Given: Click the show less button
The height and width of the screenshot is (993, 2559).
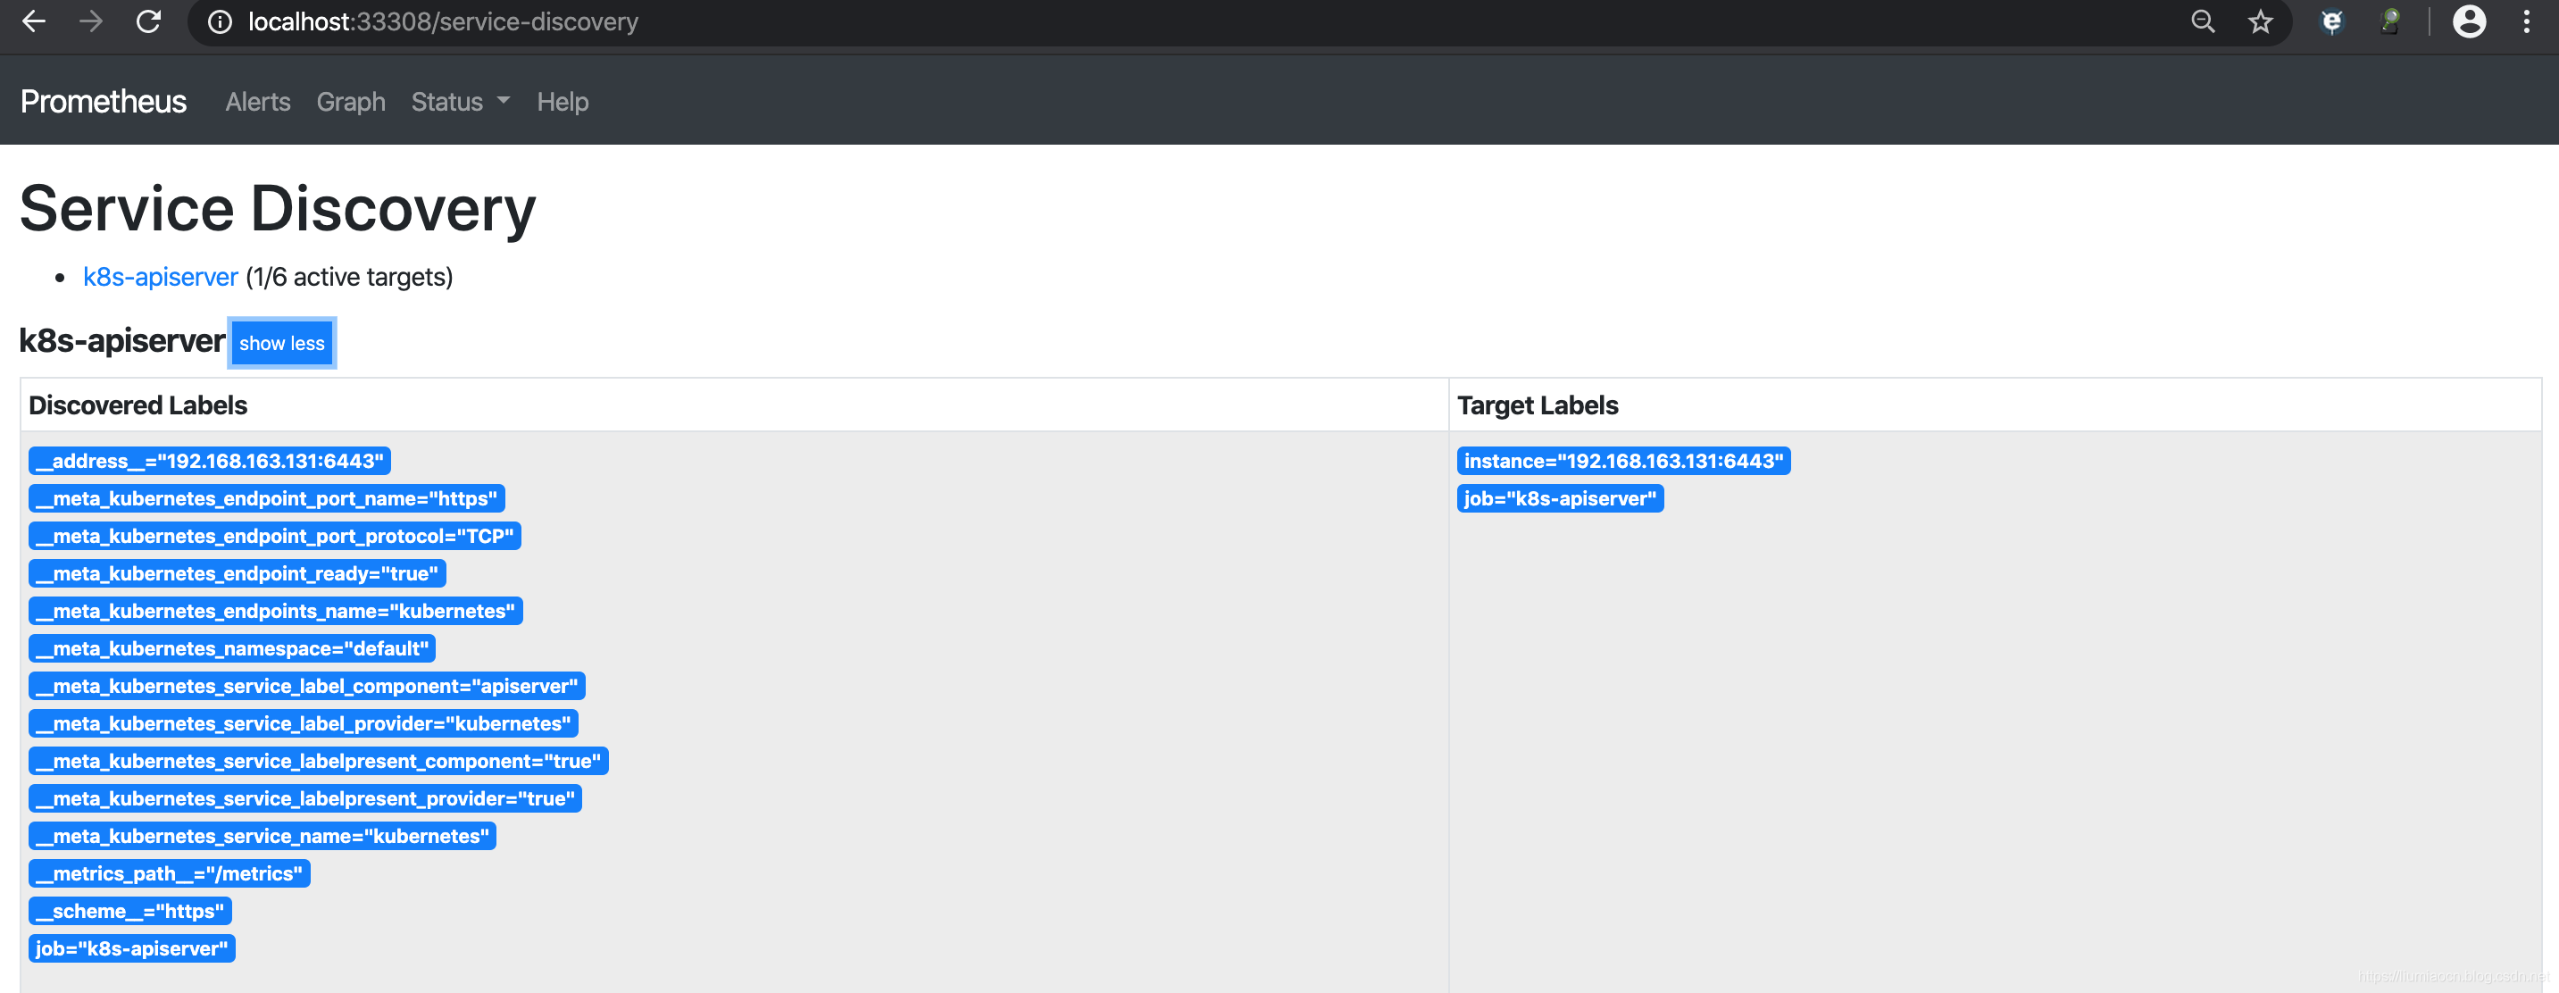Looking at the screenshot, I should point(282,343).
